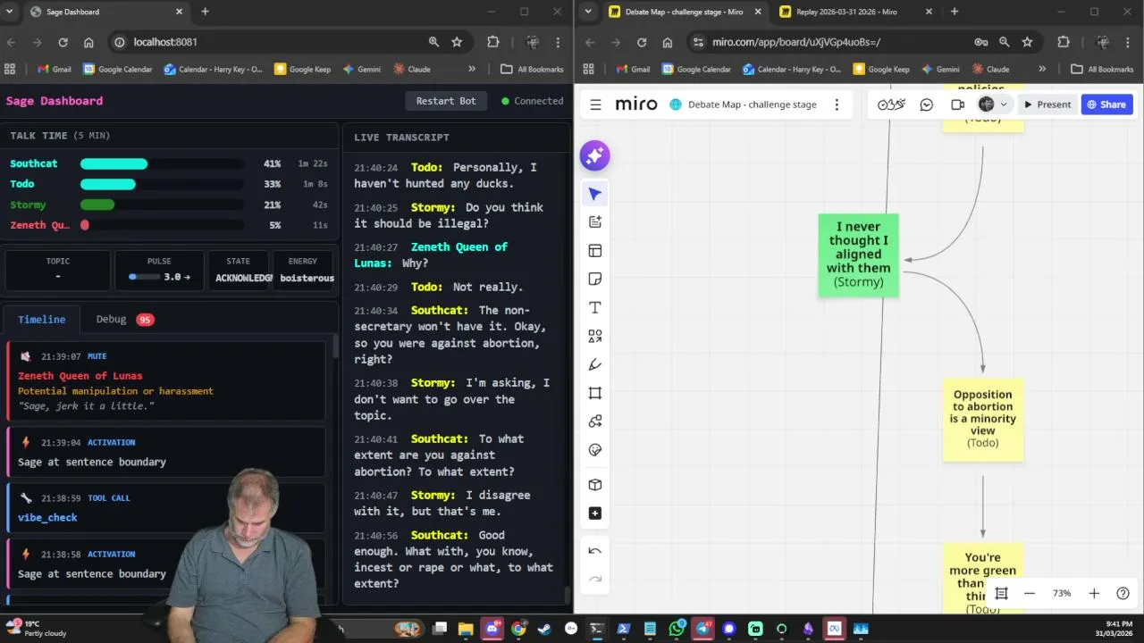Open Telegram from the taskbar
Image resolution: width=1144 pixels, height=643 pixels.
click(703, 629)
